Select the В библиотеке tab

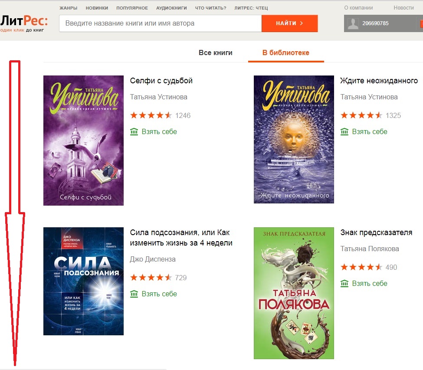pyautogui.click(x=286, y=53)
